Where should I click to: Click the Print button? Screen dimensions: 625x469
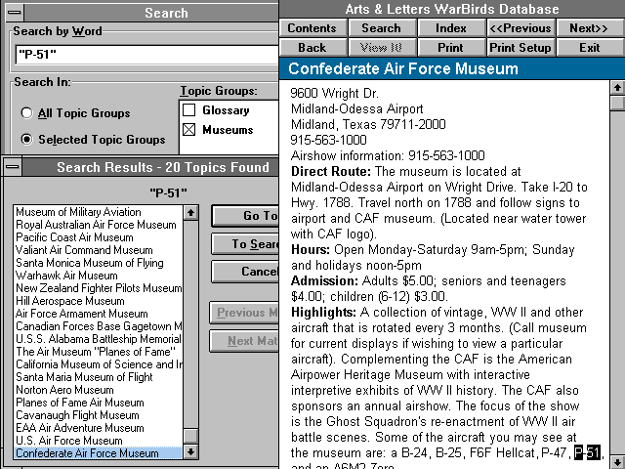point(451,48)
